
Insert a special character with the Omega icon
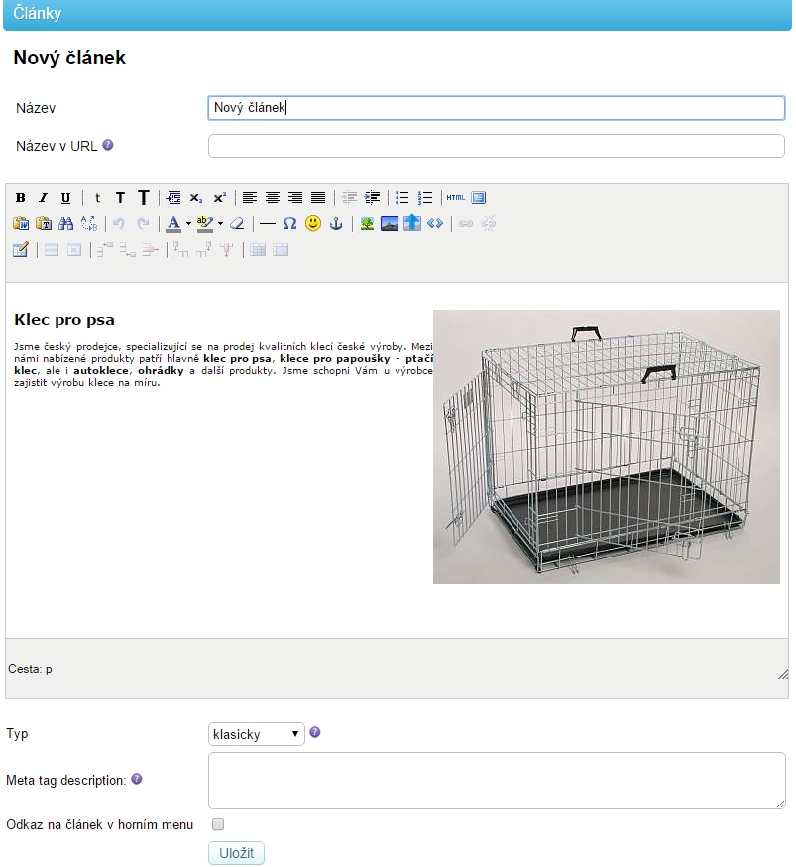(290, 224)
